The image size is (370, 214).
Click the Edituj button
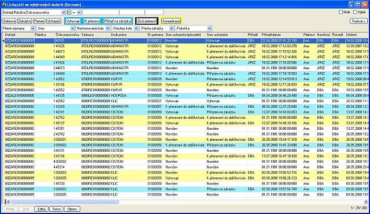point(41,209)
